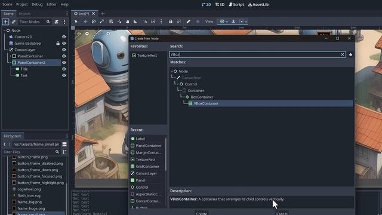The width and height of the screenshot is (382, 215).
Task: Click the insert key circle-plus toolbar icon
Action: coord(222,21)
